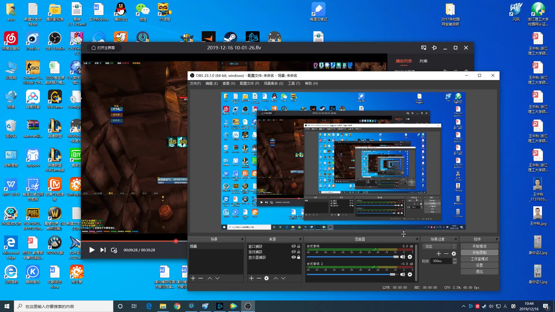Undock the 场景过渡 panel
This screenshot has width=555, height=312.
coord(456,239)
